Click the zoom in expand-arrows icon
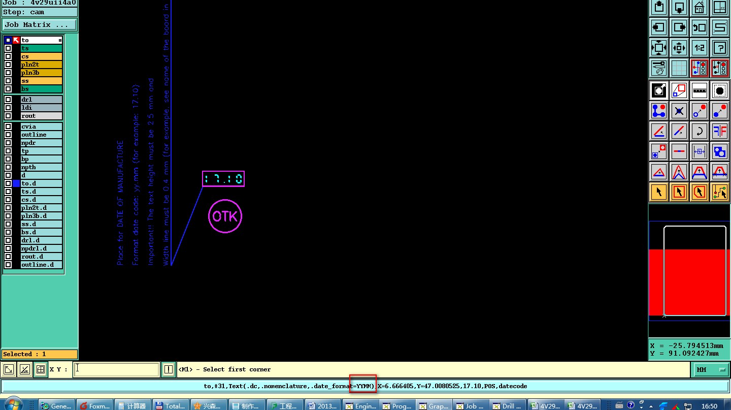Screen dimensions: 731x410 coord(659,48)
